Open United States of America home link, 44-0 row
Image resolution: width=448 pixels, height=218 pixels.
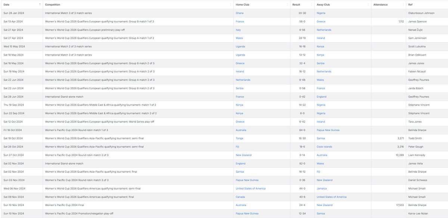point(251,189)
